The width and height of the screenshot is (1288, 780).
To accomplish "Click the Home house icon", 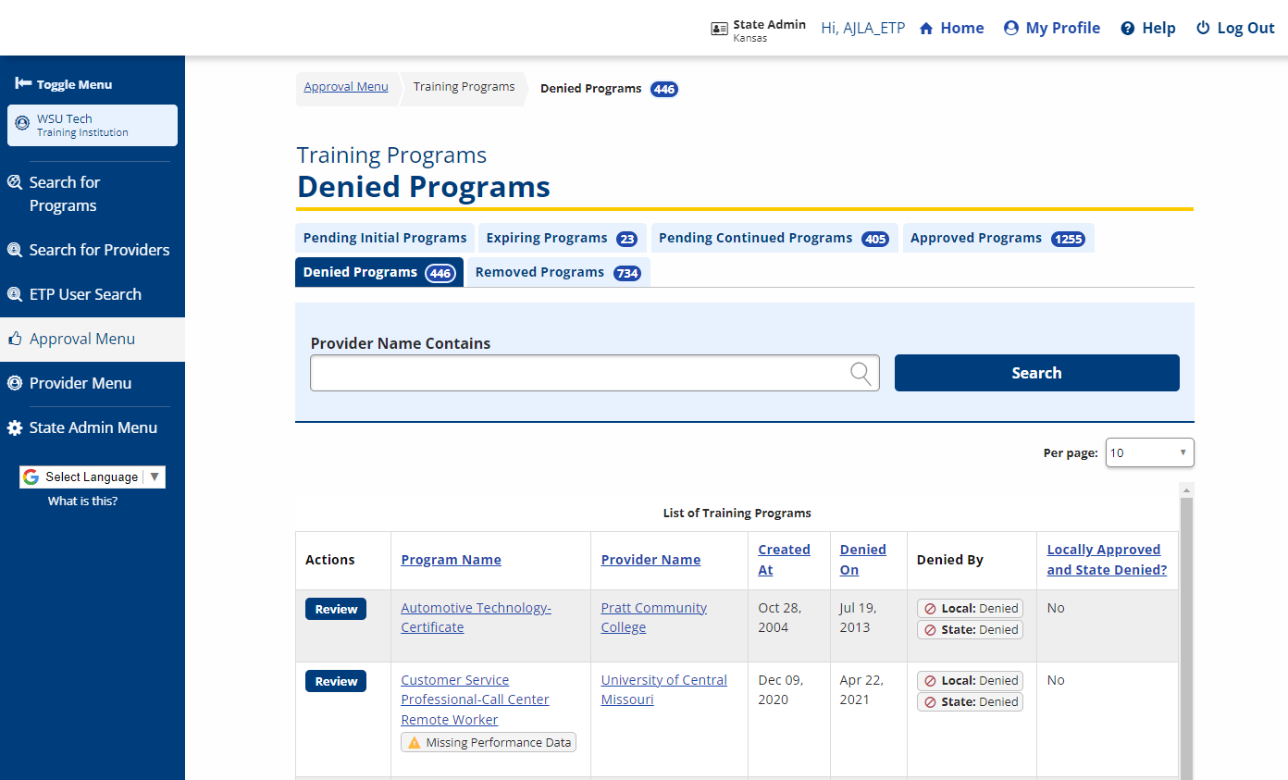I will pos(926,29).
